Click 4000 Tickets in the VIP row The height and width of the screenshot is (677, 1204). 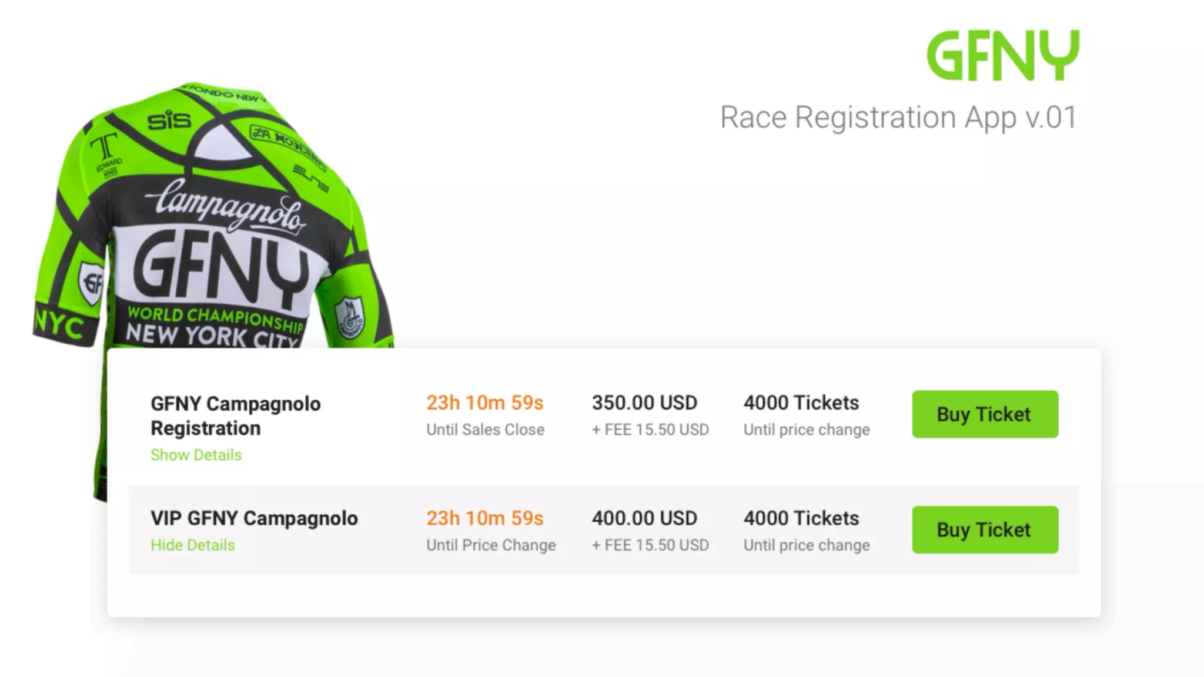pyautogui.click(x=801, y=518)
